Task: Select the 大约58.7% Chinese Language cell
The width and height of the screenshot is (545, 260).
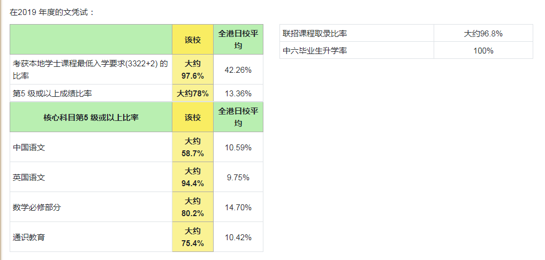Action: (193, 147)
